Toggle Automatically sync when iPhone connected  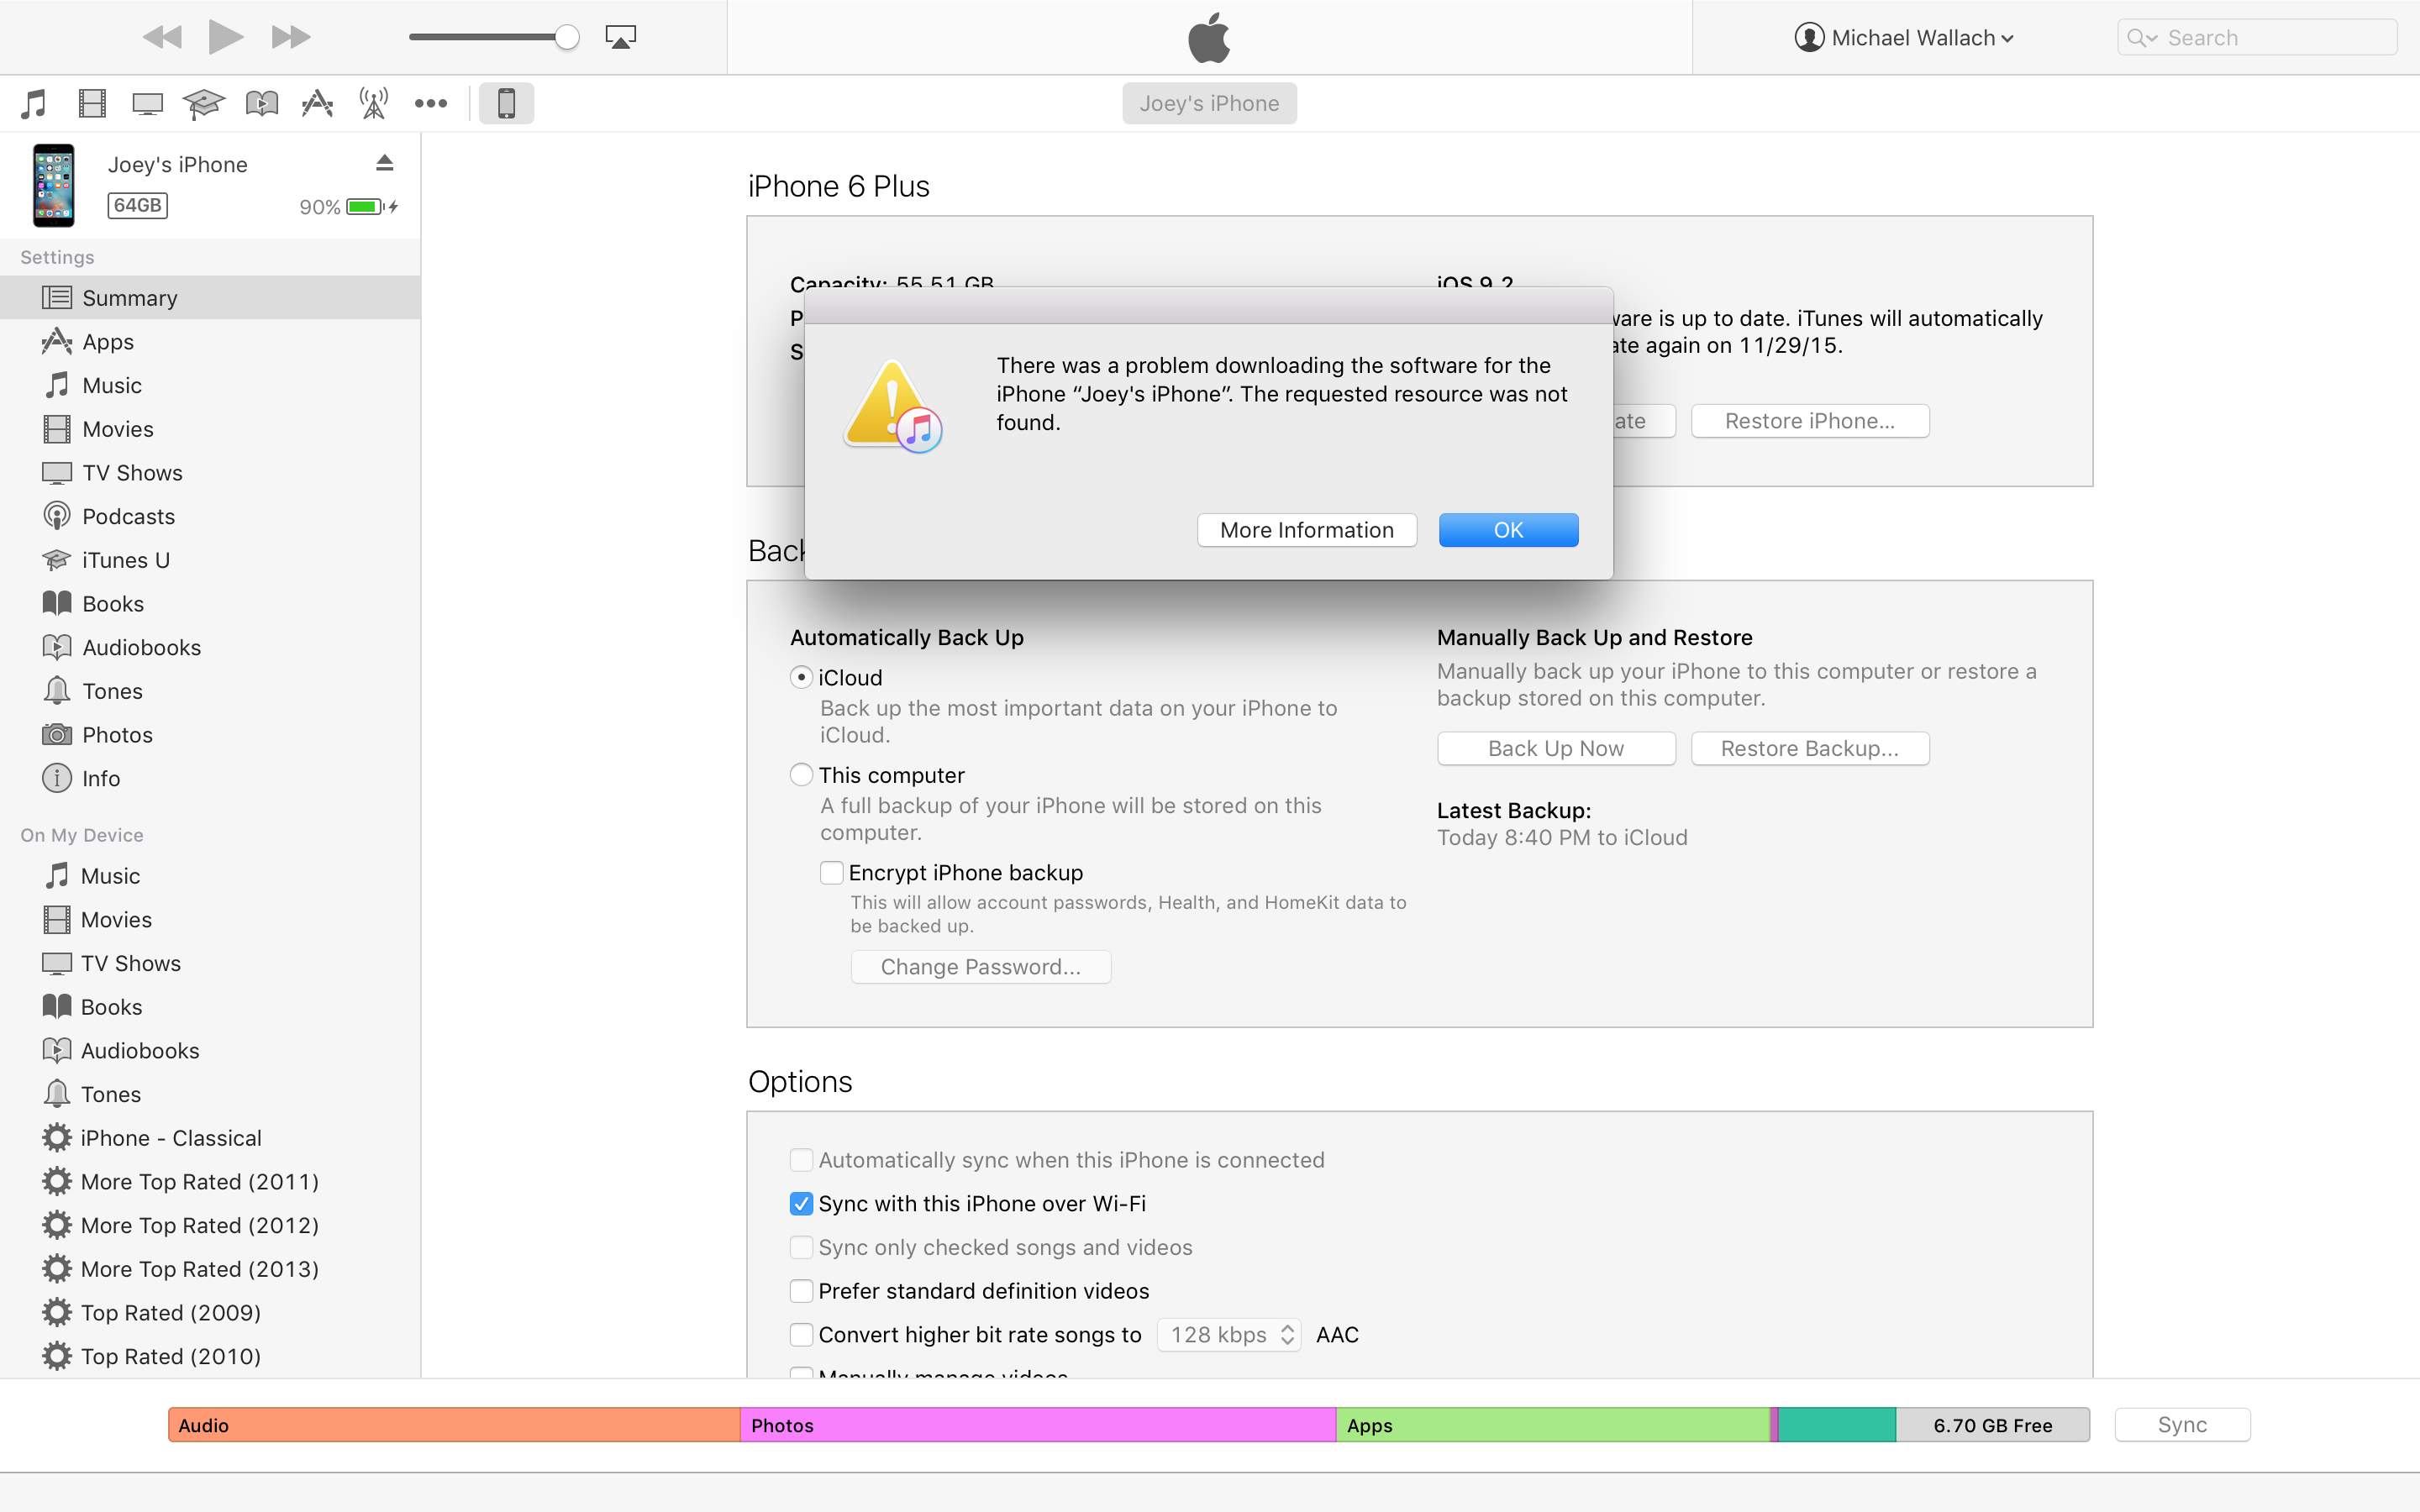coord(801,1160)
